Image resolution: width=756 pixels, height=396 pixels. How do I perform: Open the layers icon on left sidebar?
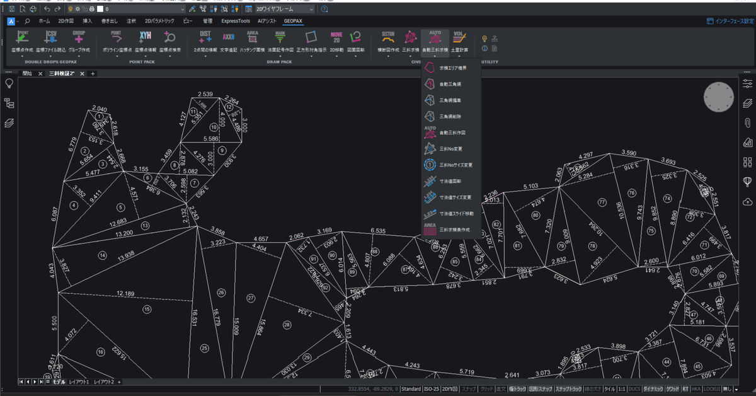pyautogui.click(x=9, y=123)
